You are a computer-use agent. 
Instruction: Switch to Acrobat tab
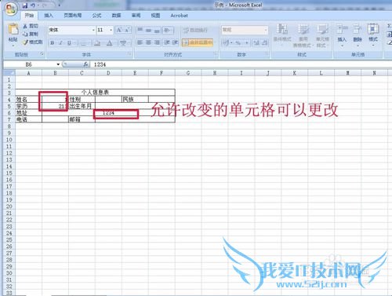[x=179, y=16]
